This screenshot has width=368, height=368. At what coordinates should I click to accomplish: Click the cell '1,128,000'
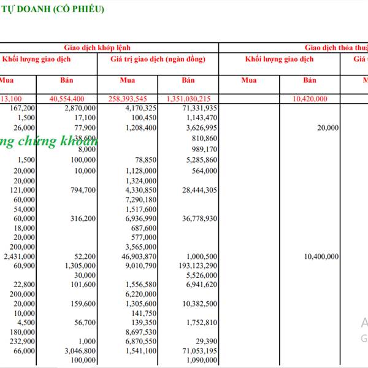(141, 171)
